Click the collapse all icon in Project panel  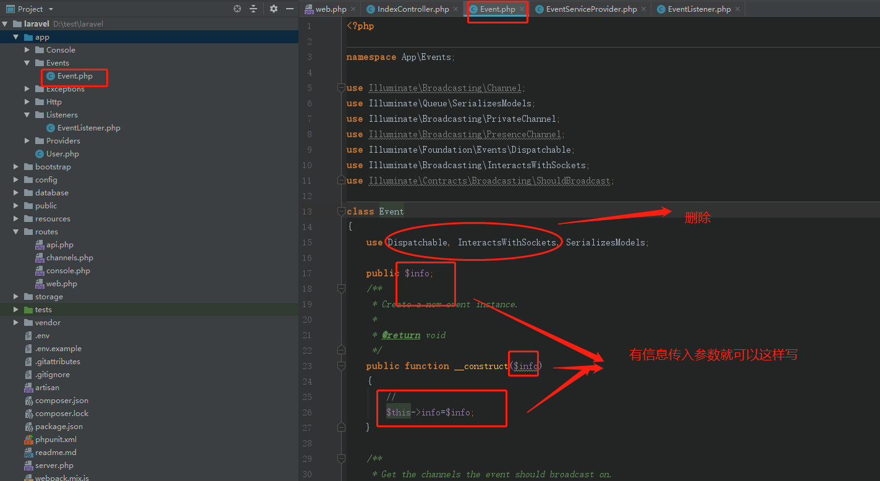(x=253, y=9)
